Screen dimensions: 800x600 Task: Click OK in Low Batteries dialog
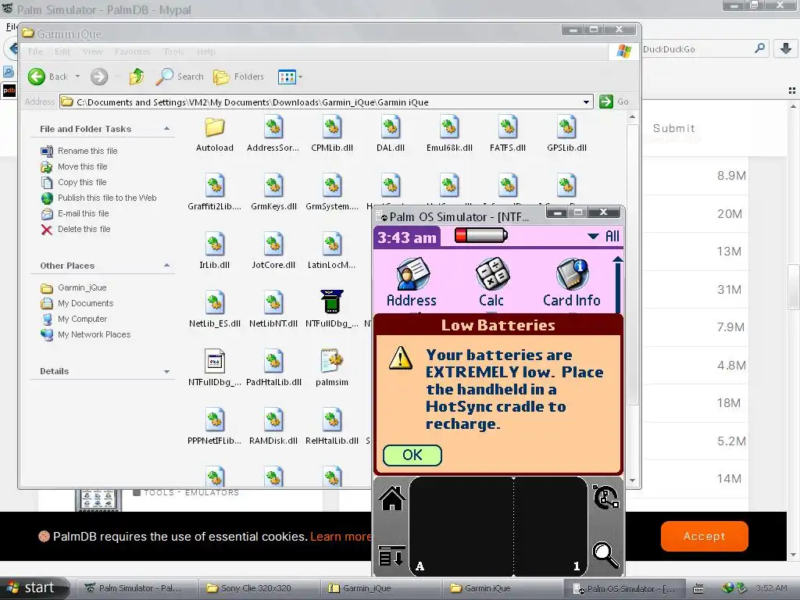412,455
